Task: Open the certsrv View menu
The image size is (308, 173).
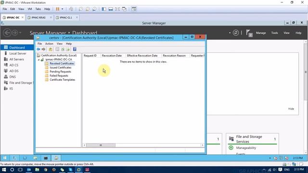Action: click(x=60, y=44)
